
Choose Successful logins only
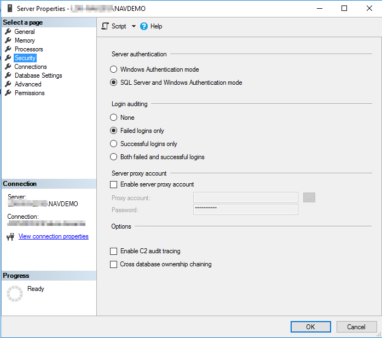114,144
